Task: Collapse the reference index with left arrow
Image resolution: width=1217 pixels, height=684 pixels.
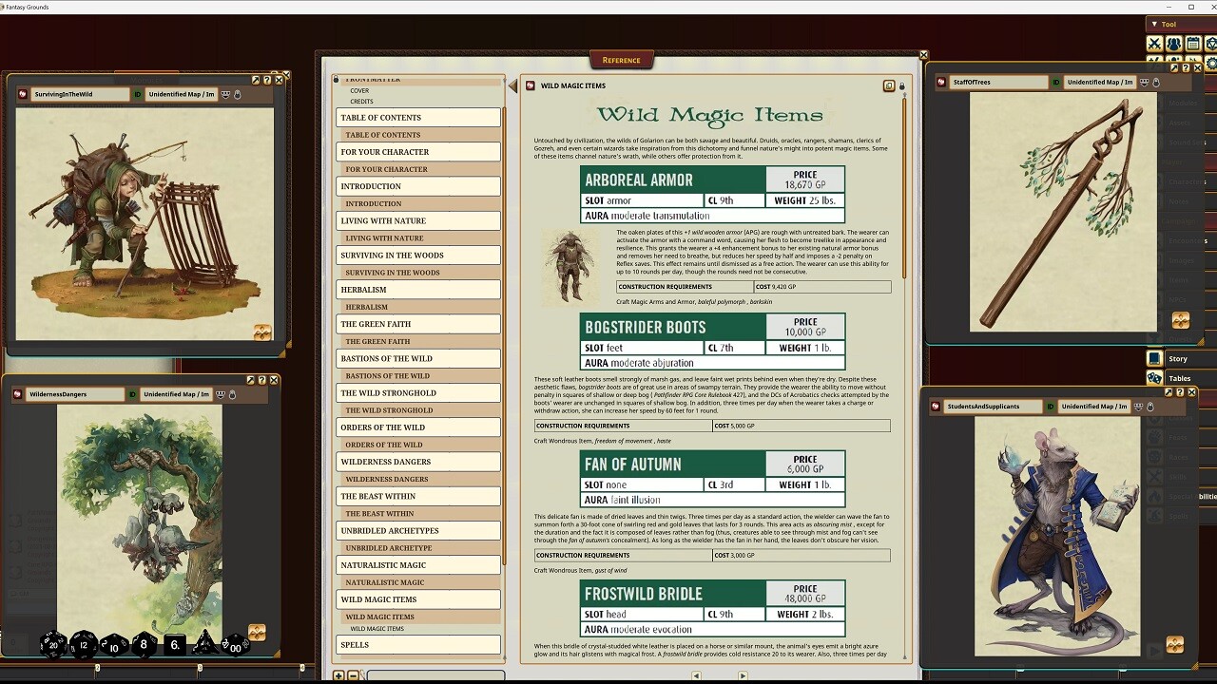Action: point(512,86)
